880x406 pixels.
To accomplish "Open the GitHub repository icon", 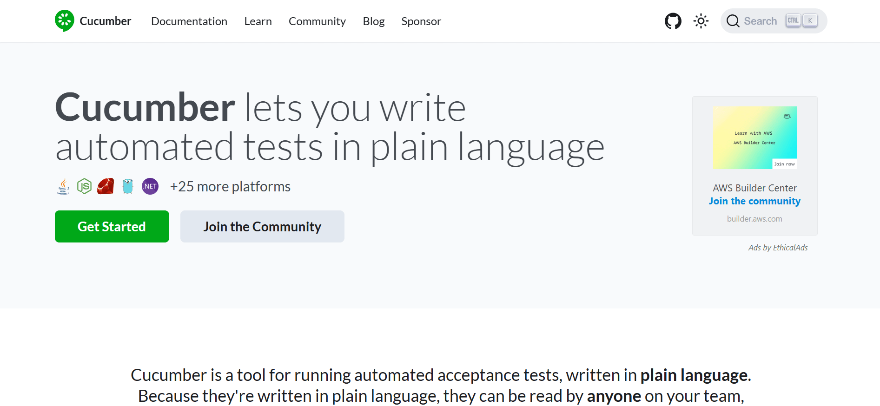I will pos(673,21).
